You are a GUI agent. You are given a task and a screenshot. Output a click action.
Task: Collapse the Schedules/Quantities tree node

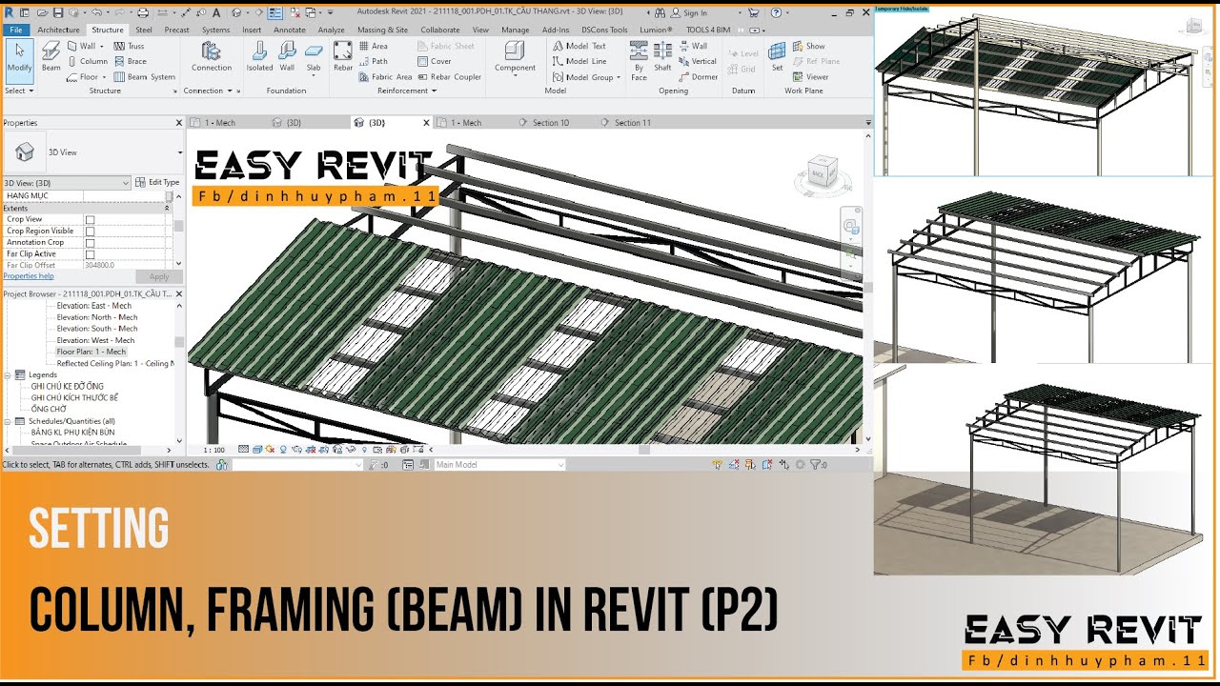click(9, 420)
